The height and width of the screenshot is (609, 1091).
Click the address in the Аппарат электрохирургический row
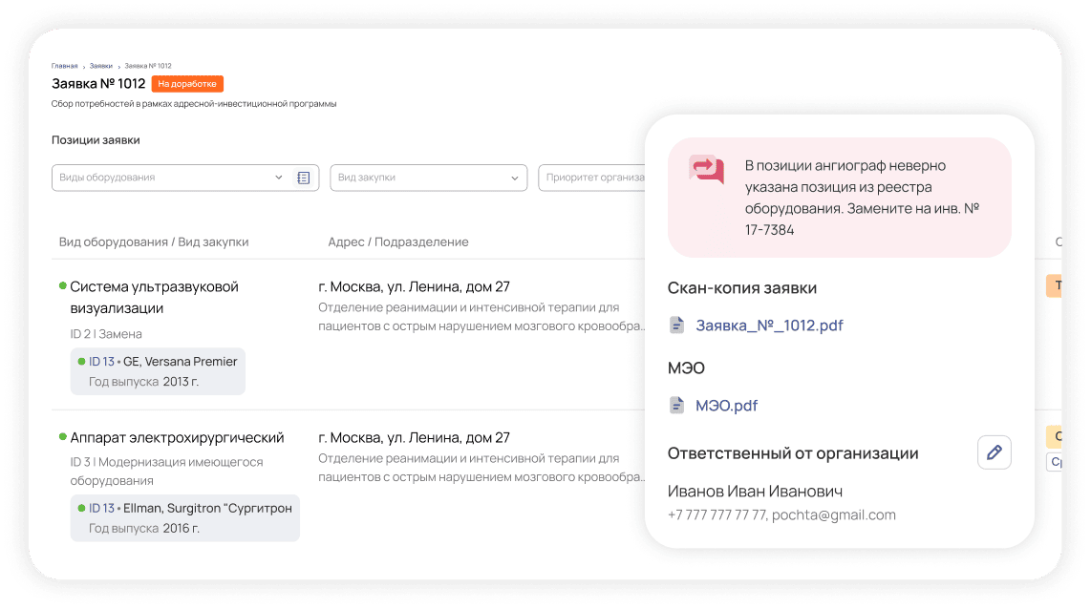pyautogui.click(x=414, y=437)
